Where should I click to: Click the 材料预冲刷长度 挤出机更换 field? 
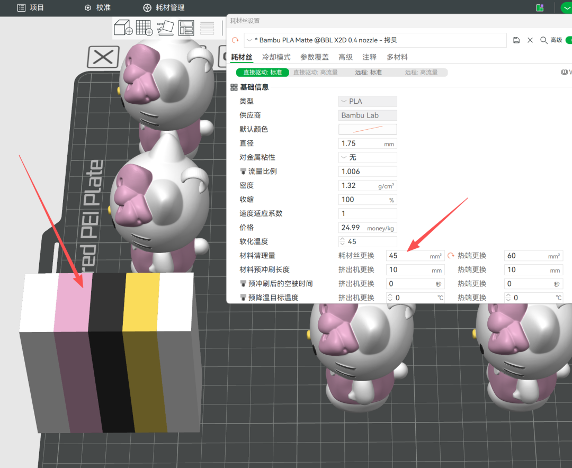(415, 269)
